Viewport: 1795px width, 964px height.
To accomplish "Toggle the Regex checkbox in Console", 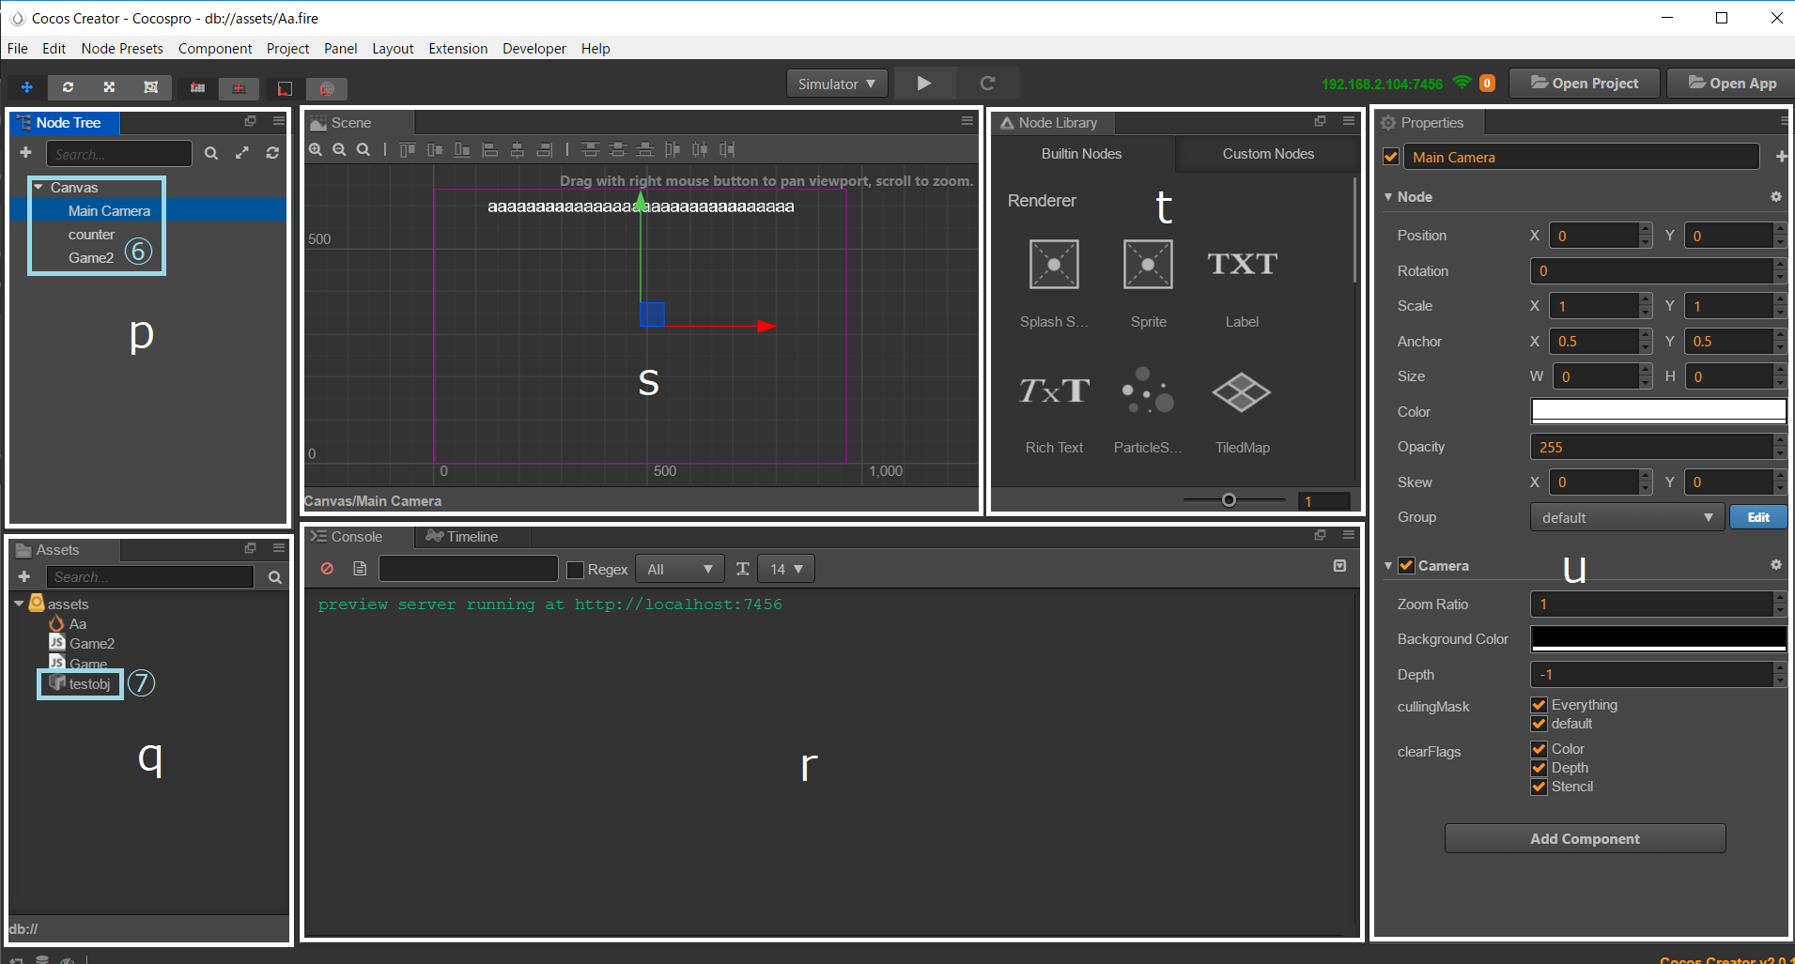I will 576,570.
